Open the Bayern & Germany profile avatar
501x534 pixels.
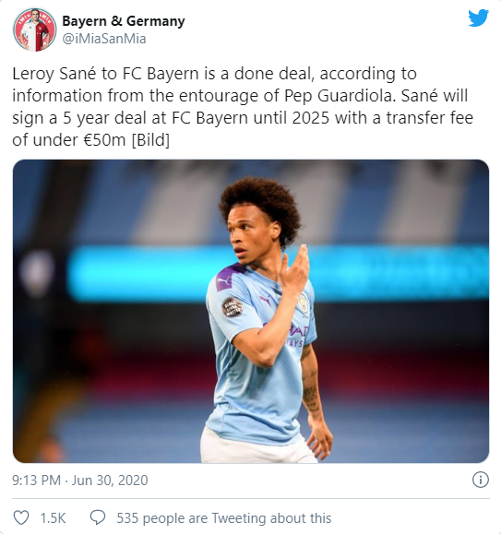(x=34, y=30)
